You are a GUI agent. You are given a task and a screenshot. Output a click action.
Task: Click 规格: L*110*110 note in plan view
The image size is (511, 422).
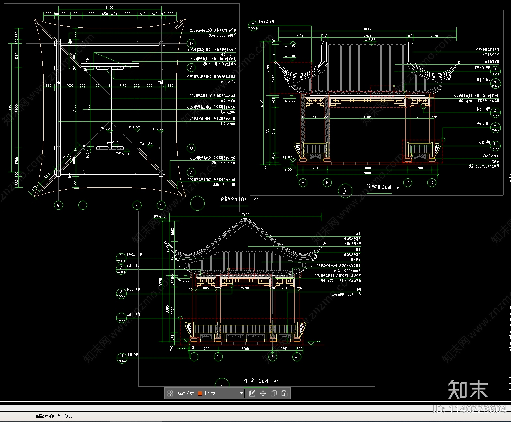tap(224, 184)
